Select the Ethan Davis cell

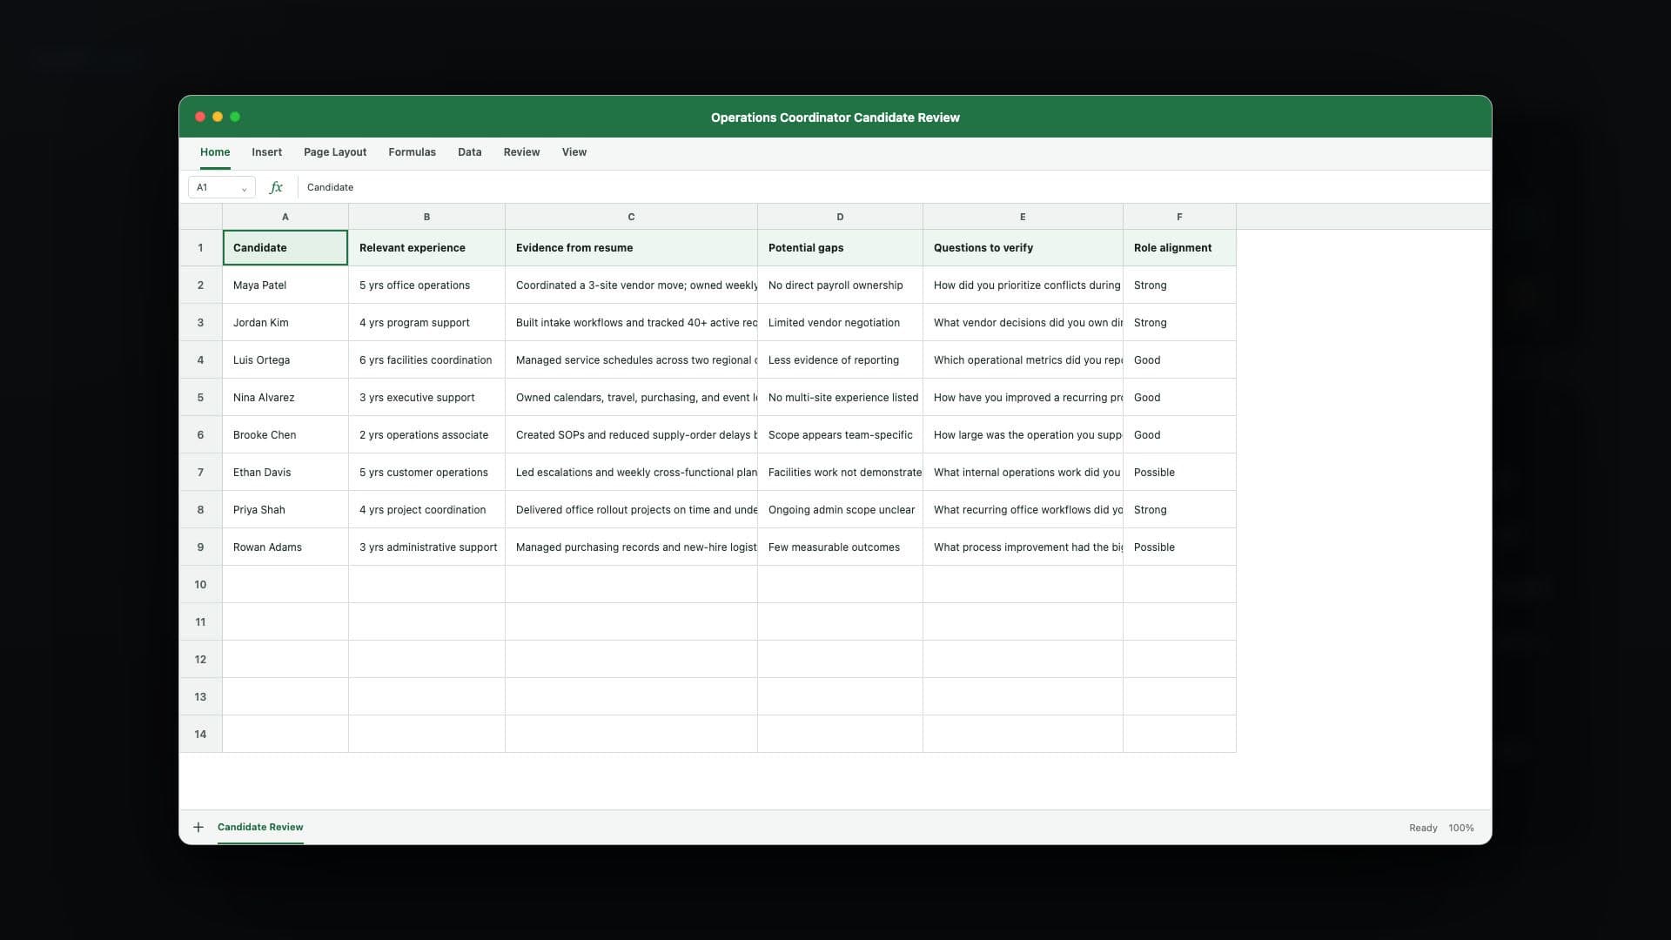285,473
